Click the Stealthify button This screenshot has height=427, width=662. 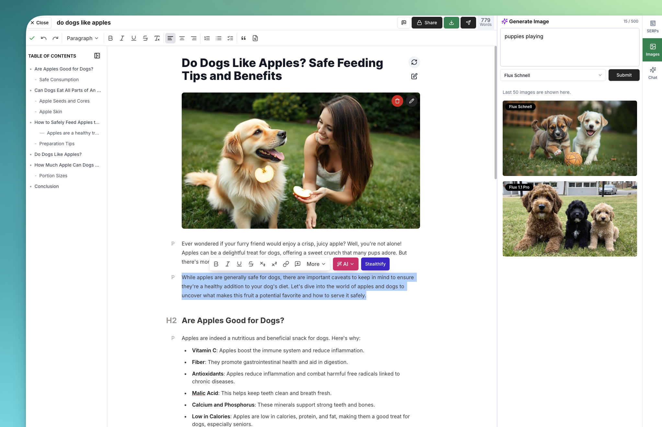(x=375, y=264)
